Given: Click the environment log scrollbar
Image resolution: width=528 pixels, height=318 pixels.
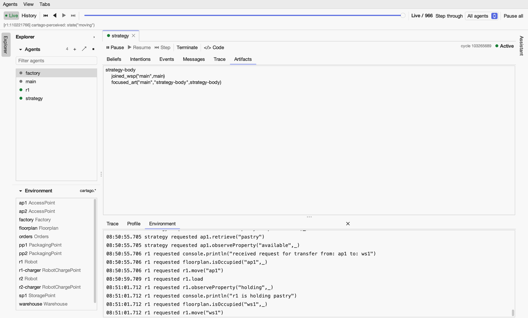Looking at the screenshot, I should pyautogui.click(x=513, y=313).
